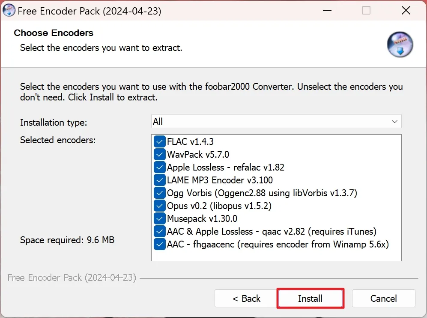The image size is (427, 318).
Task: Uncheck the Musepack v1.30.0 encoder
Action: coord(160,218)
